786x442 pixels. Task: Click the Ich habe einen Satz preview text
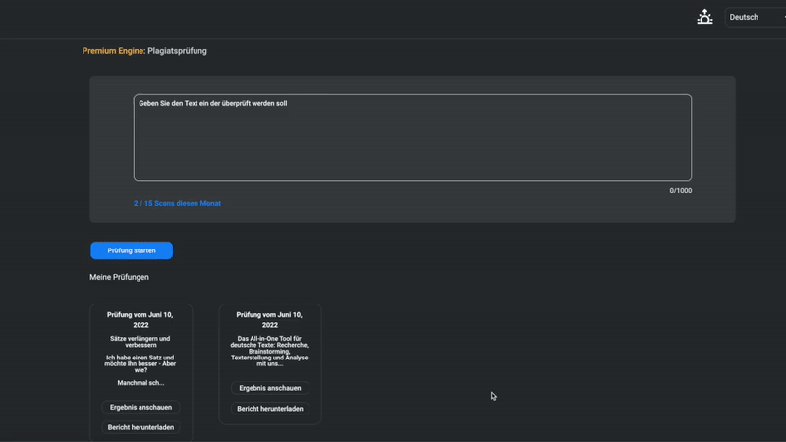(x=140, y=363)
